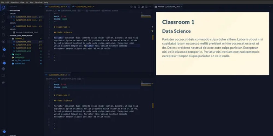Image resolution: width=273 pixels, height=136 pixels.
Task: Open the Docker whale icon in activity bar
Action: (x=3, y=82)
